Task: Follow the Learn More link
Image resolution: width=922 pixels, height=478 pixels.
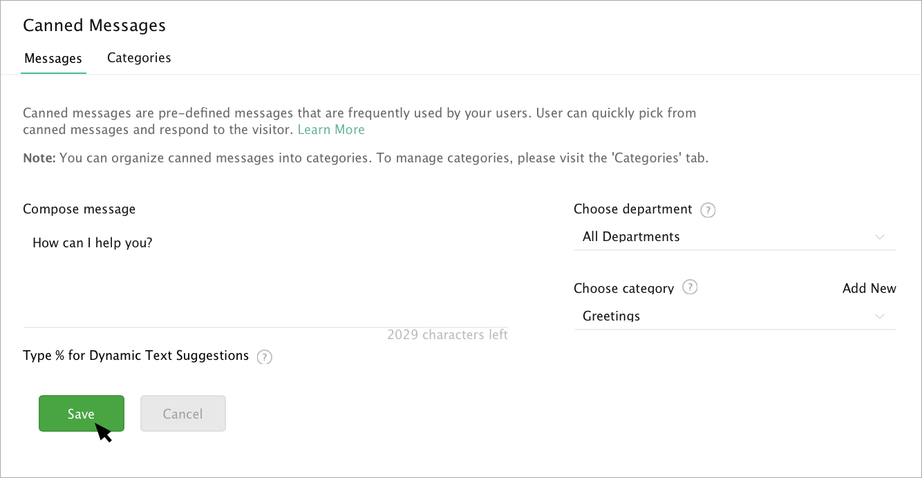Action: pyautogui.click(x=331, y=129)
